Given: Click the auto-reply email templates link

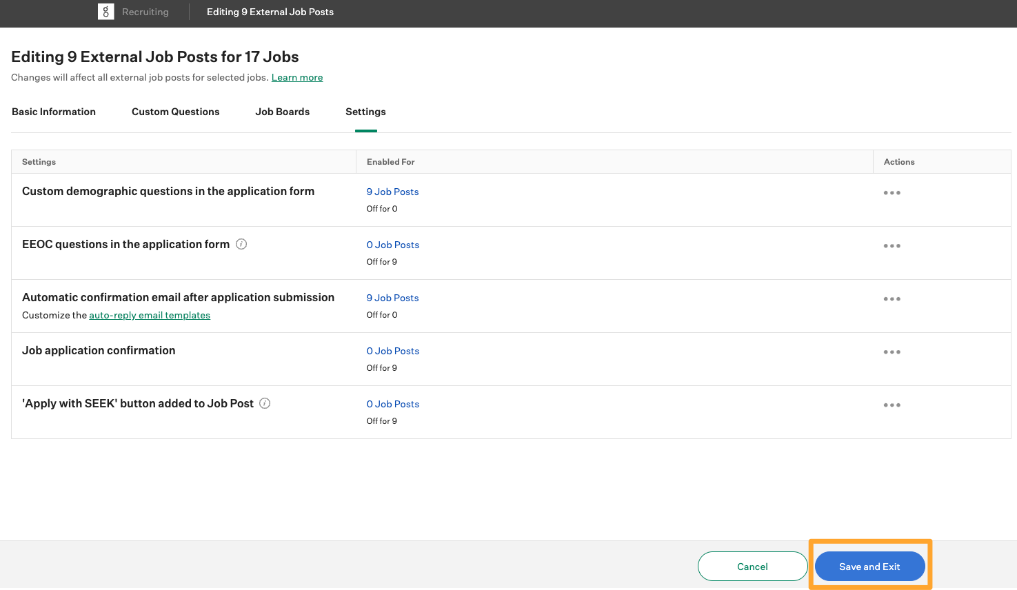Looking at the screenshot, I should (150, 315).
